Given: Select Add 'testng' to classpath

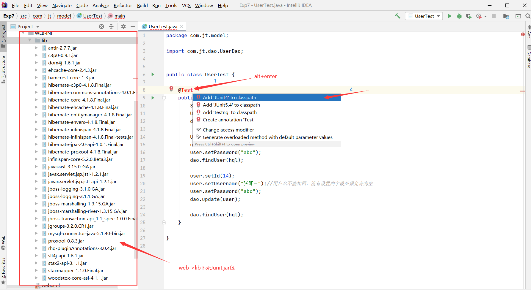Looking at the screenshot, I should [267, 112].
